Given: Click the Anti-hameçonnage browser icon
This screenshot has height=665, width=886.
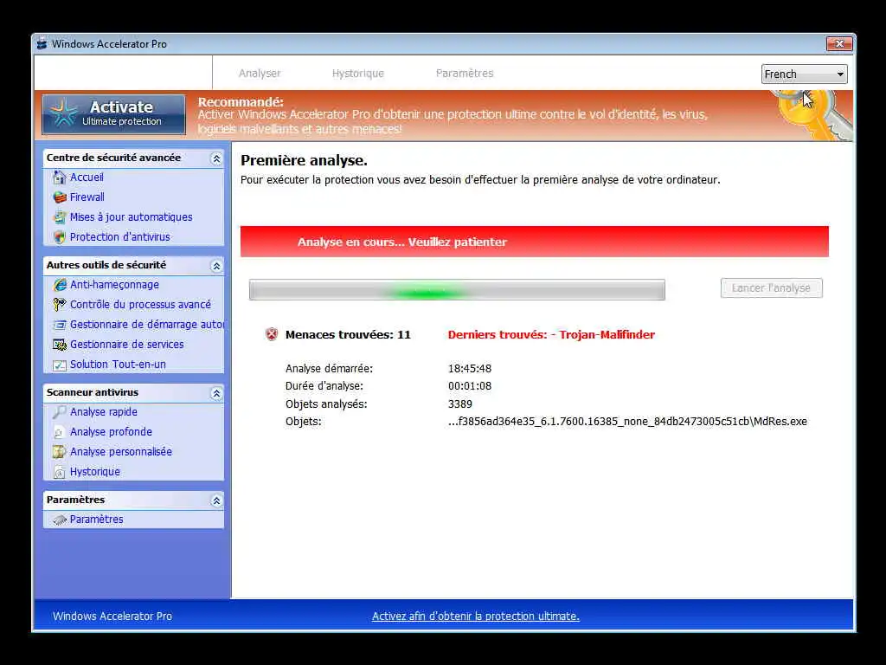Looking at the screenshot, I should (x=60, y=285).
